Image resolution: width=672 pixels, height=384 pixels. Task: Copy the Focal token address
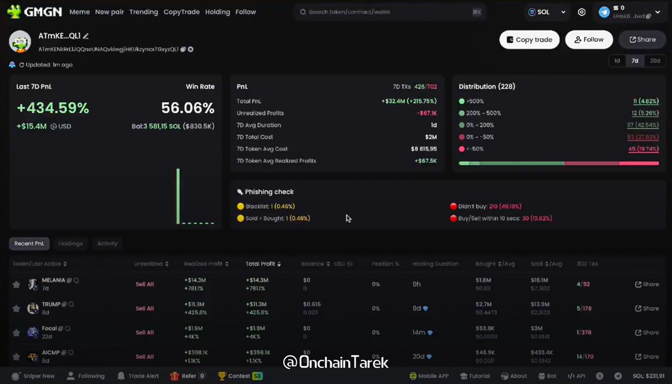61,328
